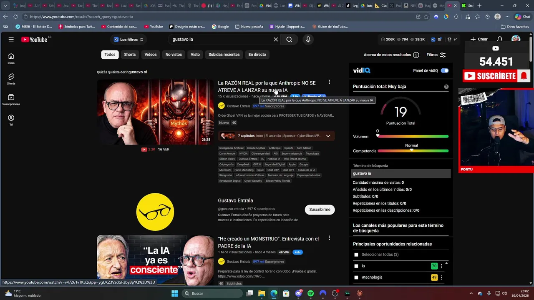
Task: Open the help icon beside Puntuación total
Action: coord(446,87)
